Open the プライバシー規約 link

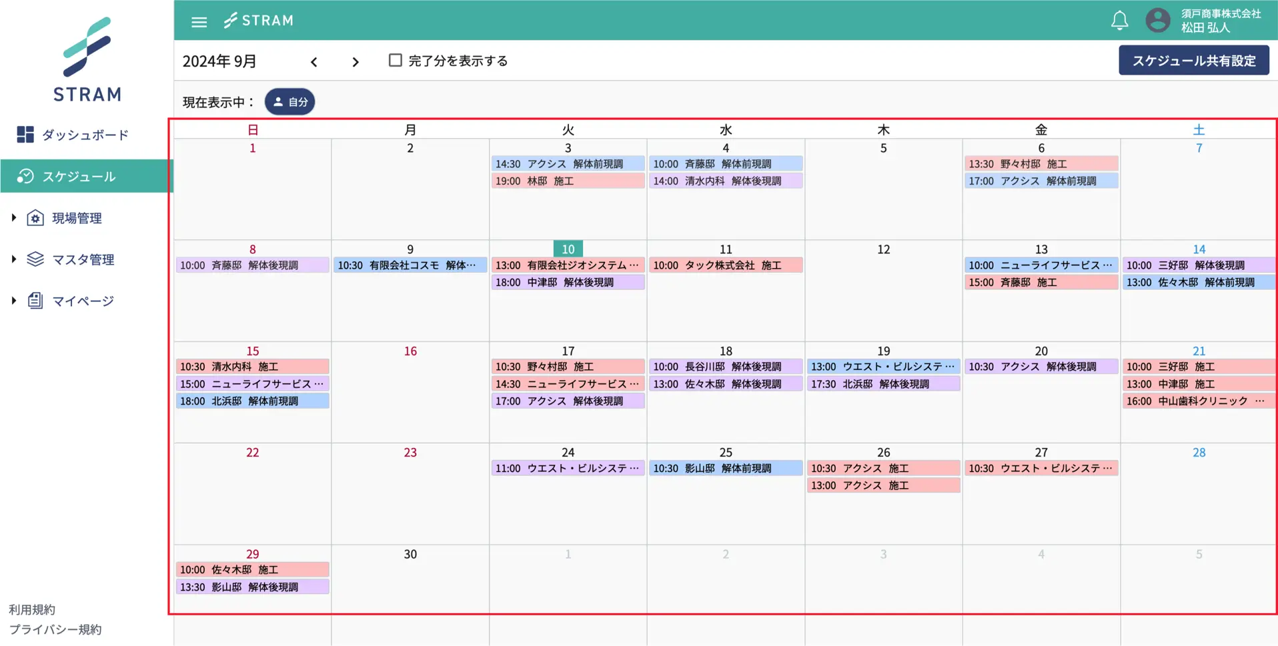[x=55, y=629]
